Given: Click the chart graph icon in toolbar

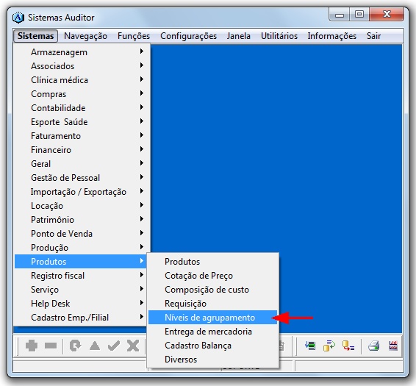Looking at the screenshot, I should 393,346.
